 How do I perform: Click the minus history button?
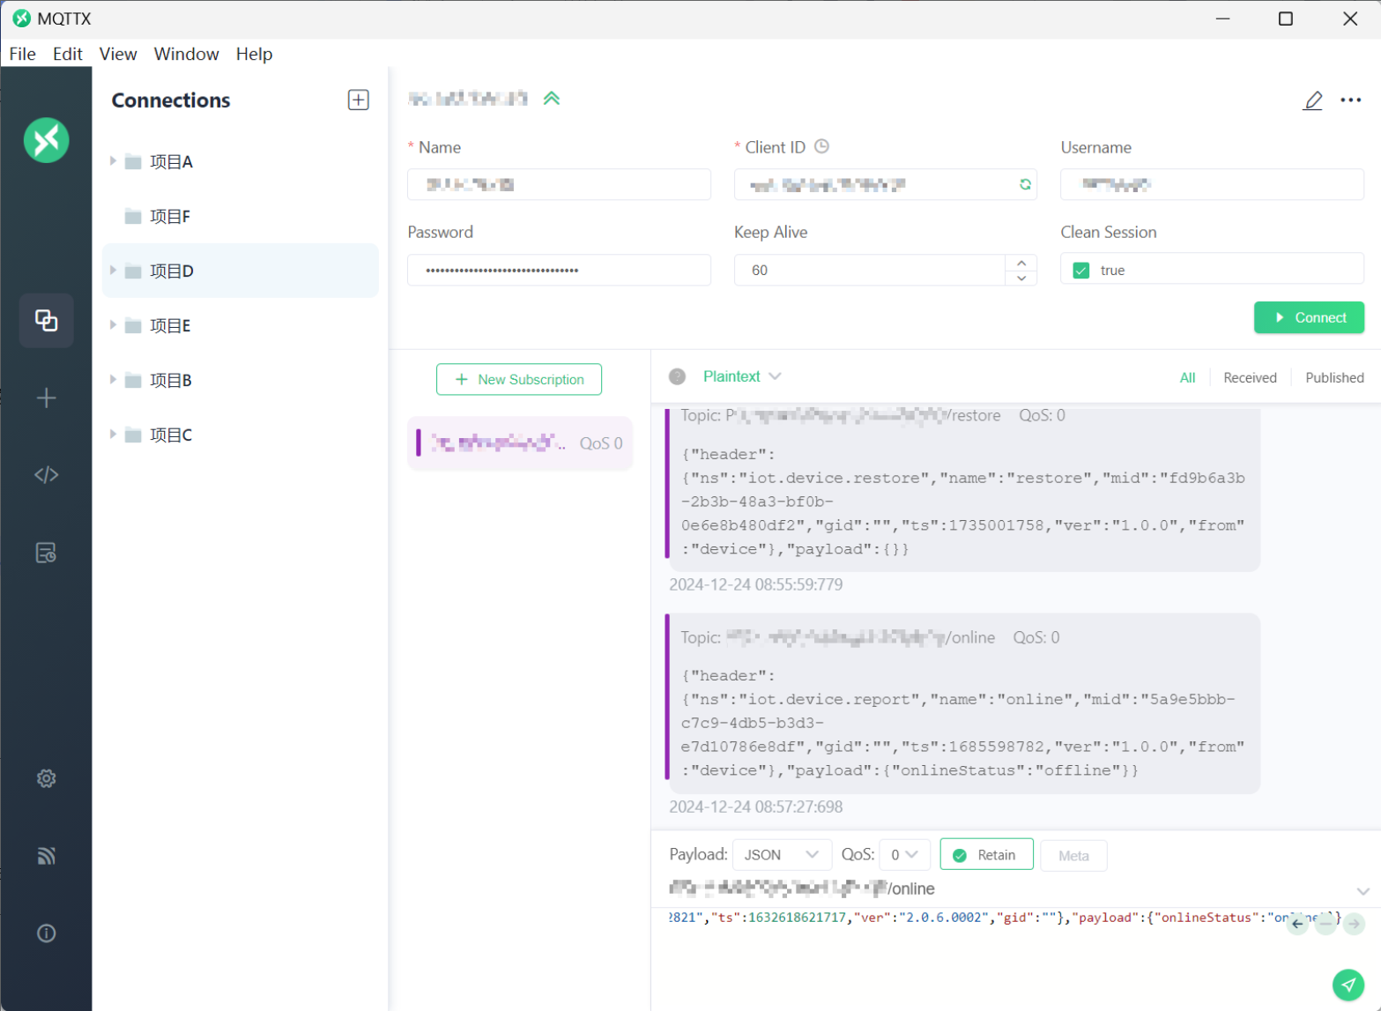coord(1325,924)
